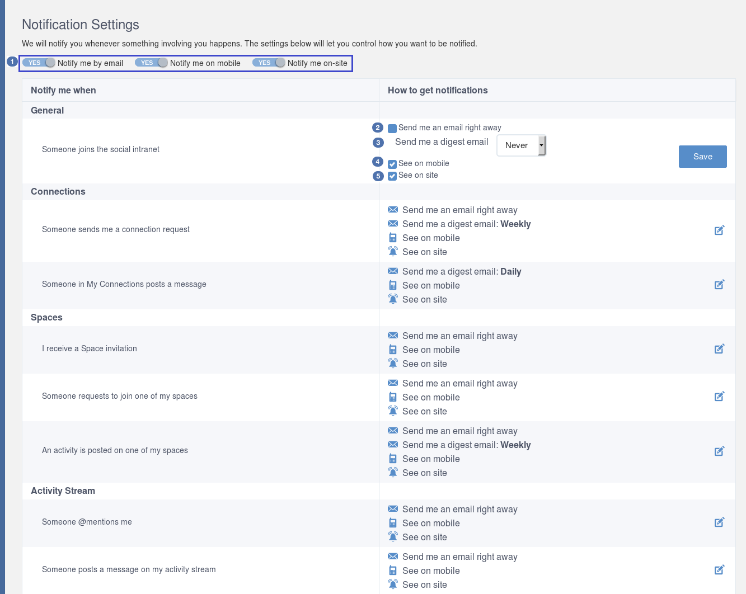Click the Save button
The height and width of the screenshot is (594, 746).
coord(703,157)
